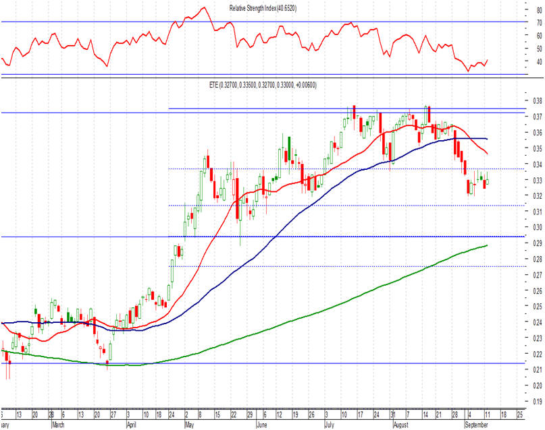Select the 0.31 price axis label
The image size is (545, 430).
538,212
